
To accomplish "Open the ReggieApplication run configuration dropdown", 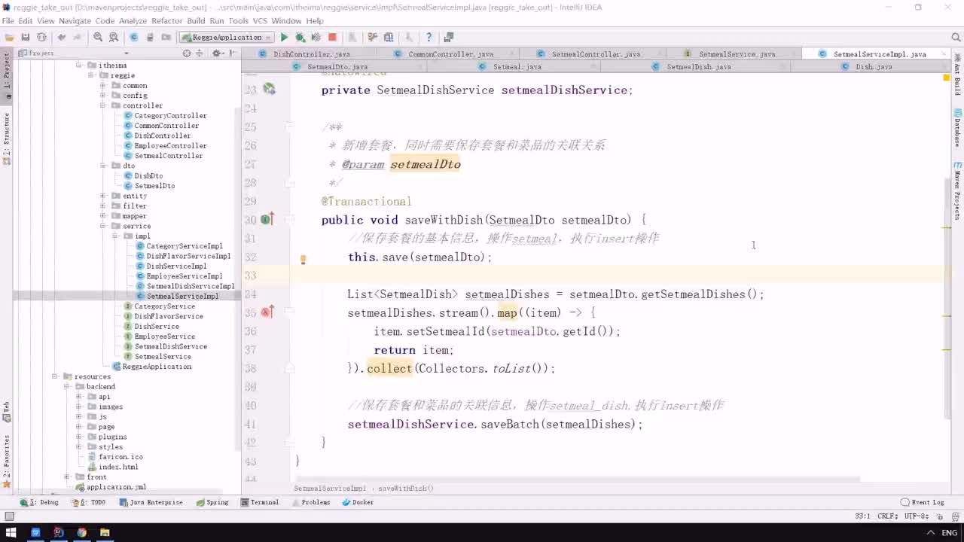I will (227, 37).
